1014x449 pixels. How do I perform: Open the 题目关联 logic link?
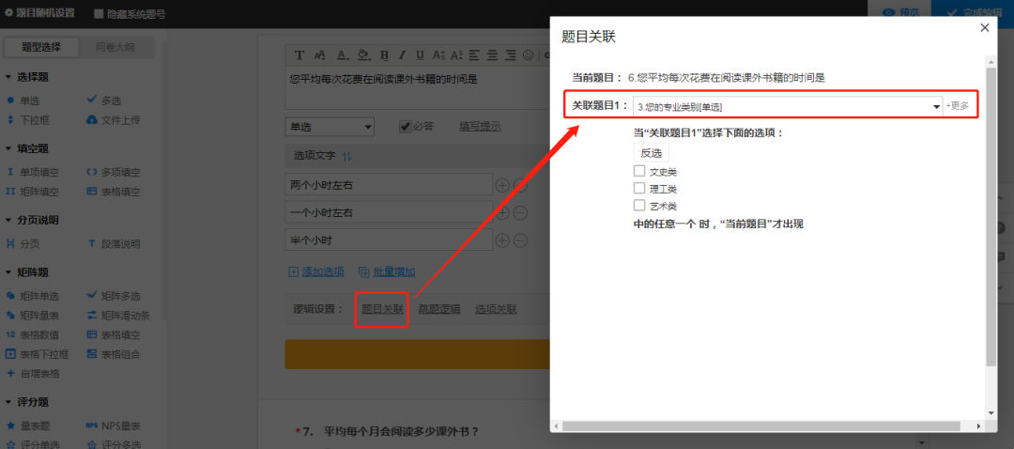click(382, 309)
